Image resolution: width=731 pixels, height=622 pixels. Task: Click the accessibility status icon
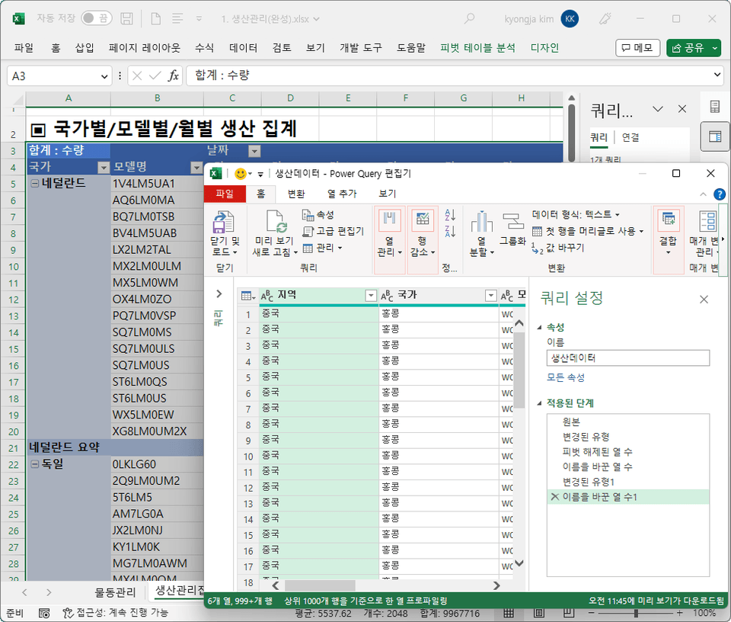tap(68, 613)
